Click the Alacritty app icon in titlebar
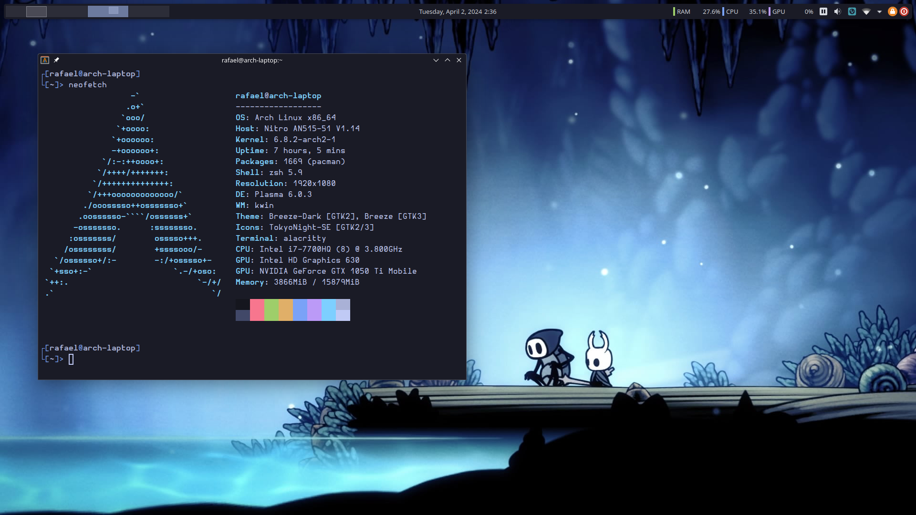The width and height of the screenshot is (916, 515). 45,60
